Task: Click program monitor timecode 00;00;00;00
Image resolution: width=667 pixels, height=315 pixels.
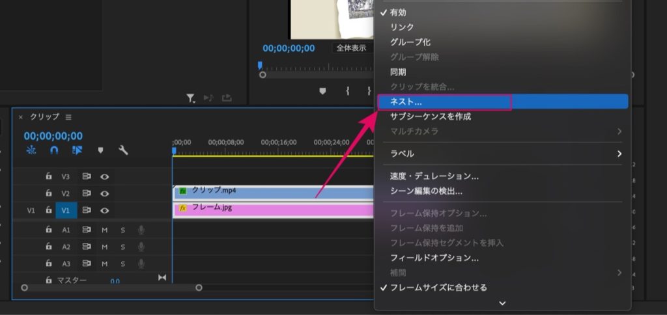Action: (289, 48)
